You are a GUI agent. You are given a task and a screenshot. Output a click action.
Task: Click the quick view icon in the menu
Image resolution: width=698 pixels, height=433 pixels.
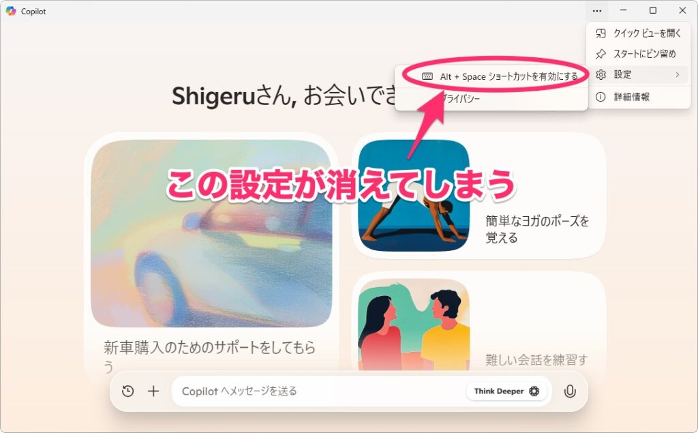[x=601, y=33]
